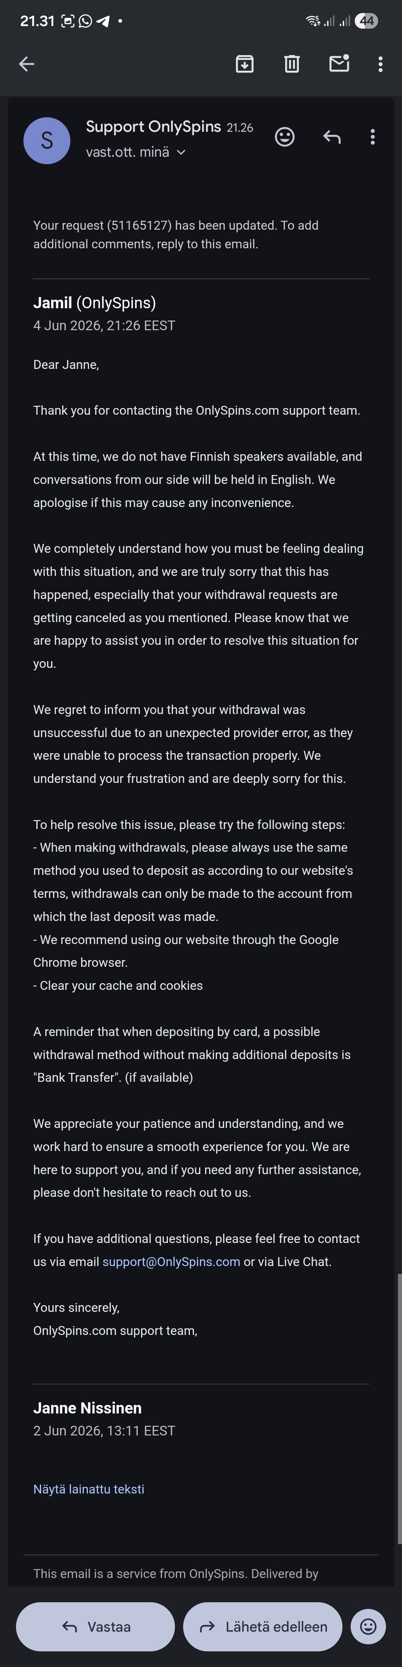Image resolution: width=402 pixels, height=1667 pixels.
Task: Archive this email
Action: pyautogui.click(x=245, y=63)
